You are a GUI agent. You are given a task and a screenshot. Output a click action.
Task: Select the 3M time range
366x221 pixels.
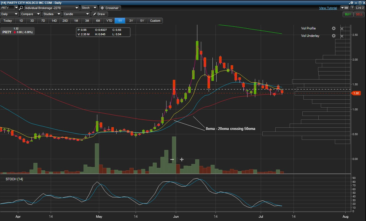point(87,21)
